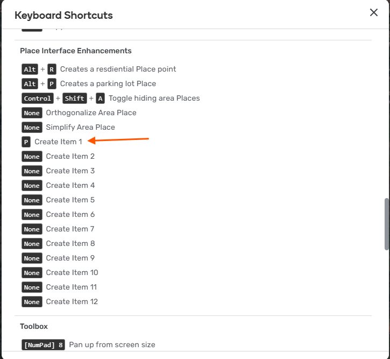
Task: Click the Creates a parking lot Place description
Action: 108,84
